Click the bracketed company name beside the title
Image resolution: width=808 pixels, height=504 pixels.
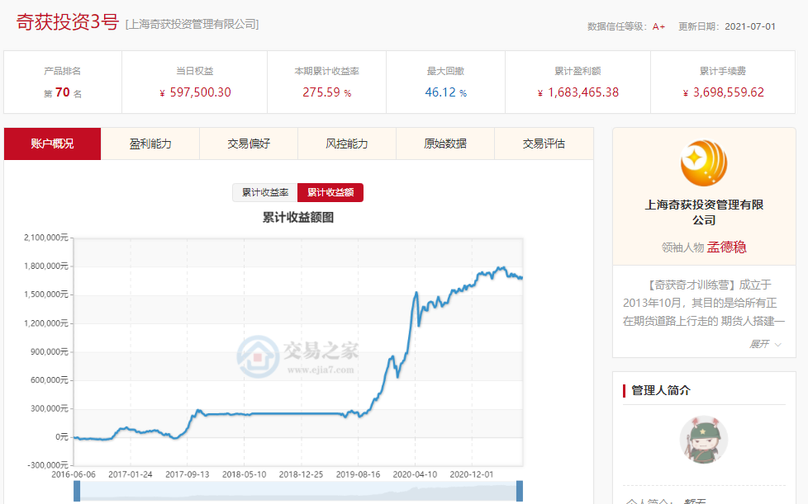pos(192,24)
